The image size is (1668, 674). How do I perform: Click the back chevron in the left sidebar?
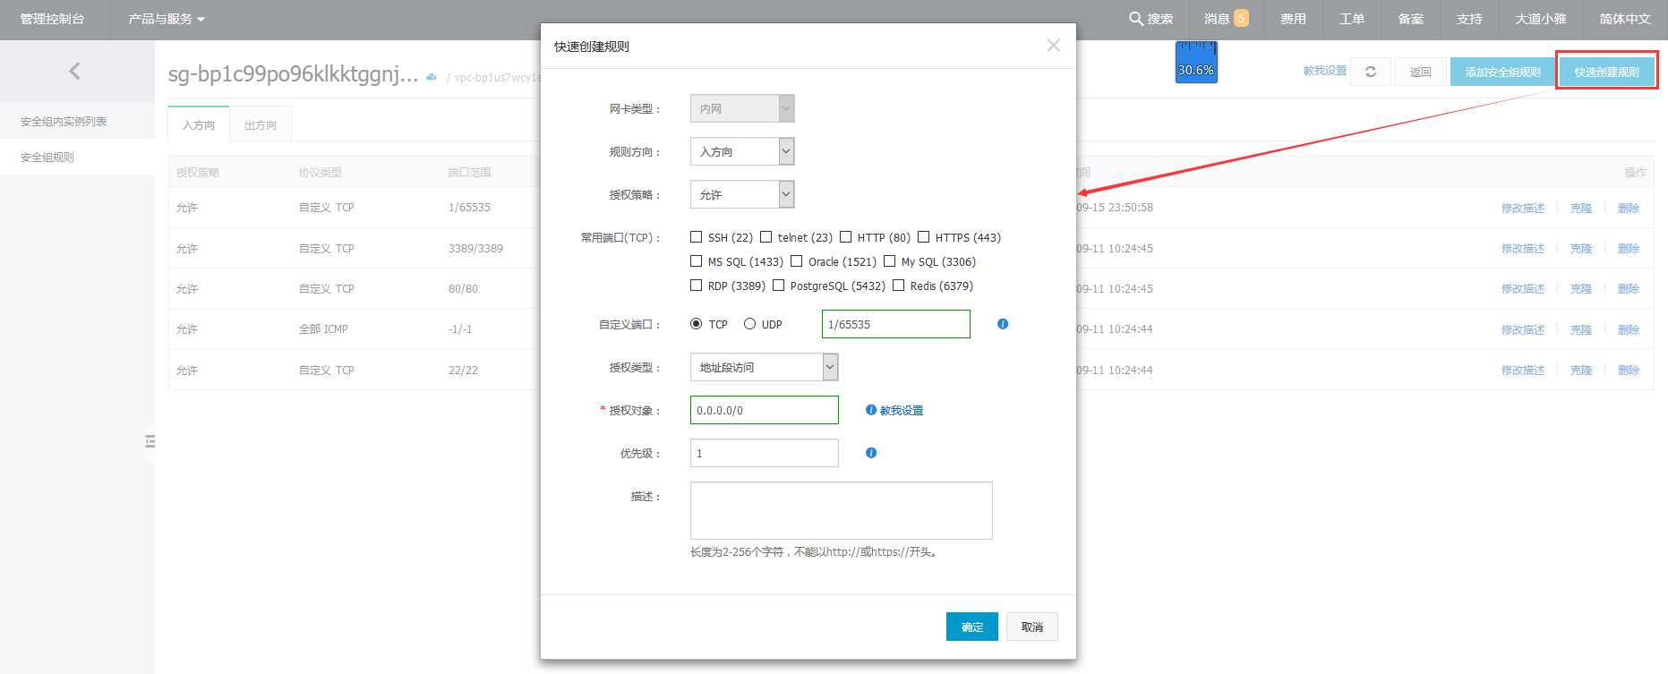[x=75, y=71]
